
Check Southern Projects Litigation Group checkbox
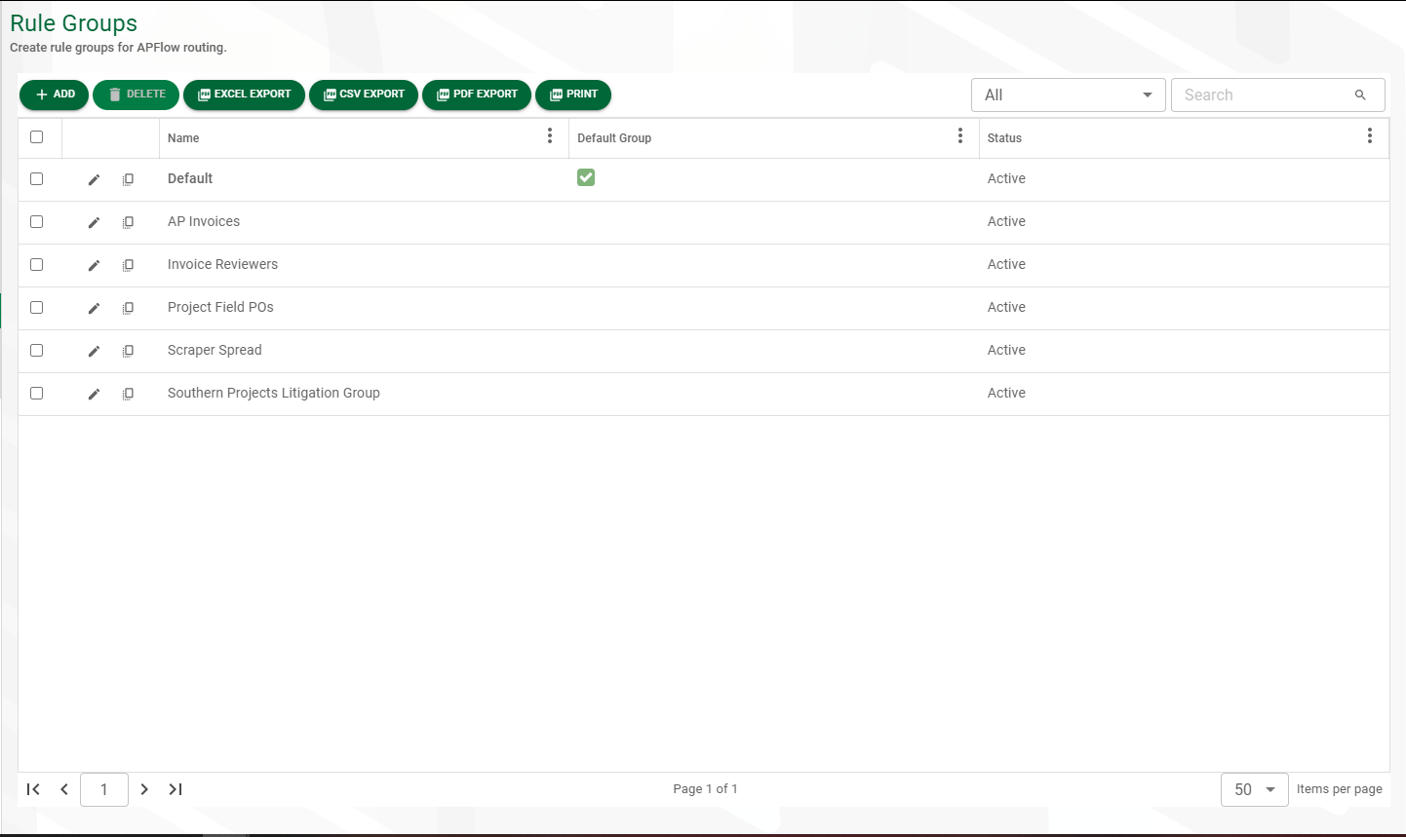pos(37,393)
